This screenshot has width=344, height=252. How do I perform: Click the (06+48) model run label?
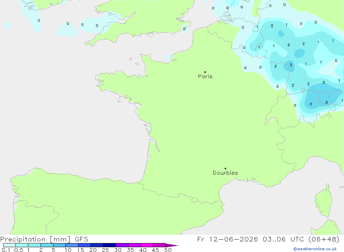[x=324, y=239]
